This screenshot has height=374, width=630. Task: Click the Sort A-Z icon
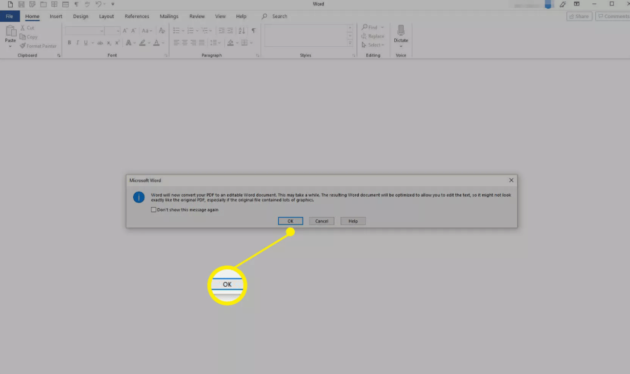(242, 31)
